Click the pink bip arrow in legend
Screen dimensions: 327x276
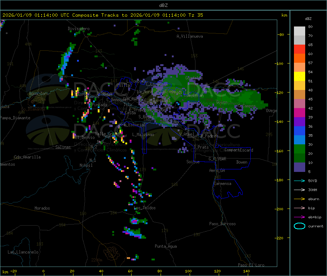coord(299,208)
